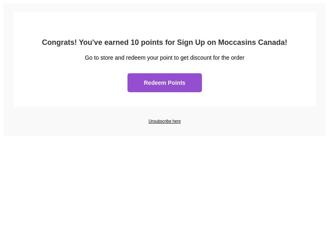Click the word 'here' in the footer link

coord(176,121)
